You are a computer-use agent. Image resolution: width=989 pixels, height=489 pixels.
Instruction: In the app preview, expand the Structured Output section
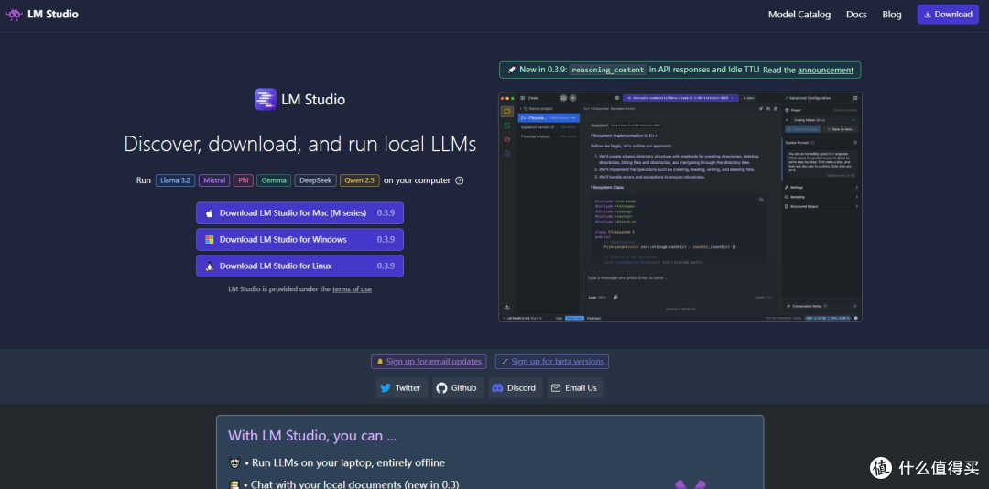[x=821, y=206]
